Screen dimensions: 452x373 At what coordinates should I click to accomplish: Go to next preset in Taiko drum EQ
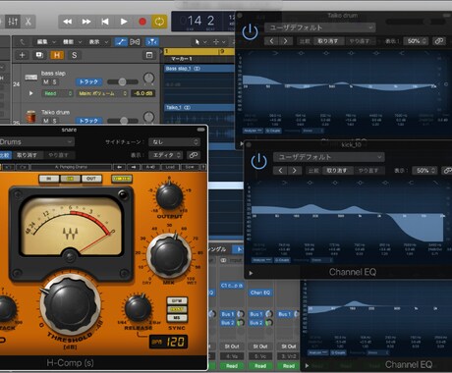point(285,41)
